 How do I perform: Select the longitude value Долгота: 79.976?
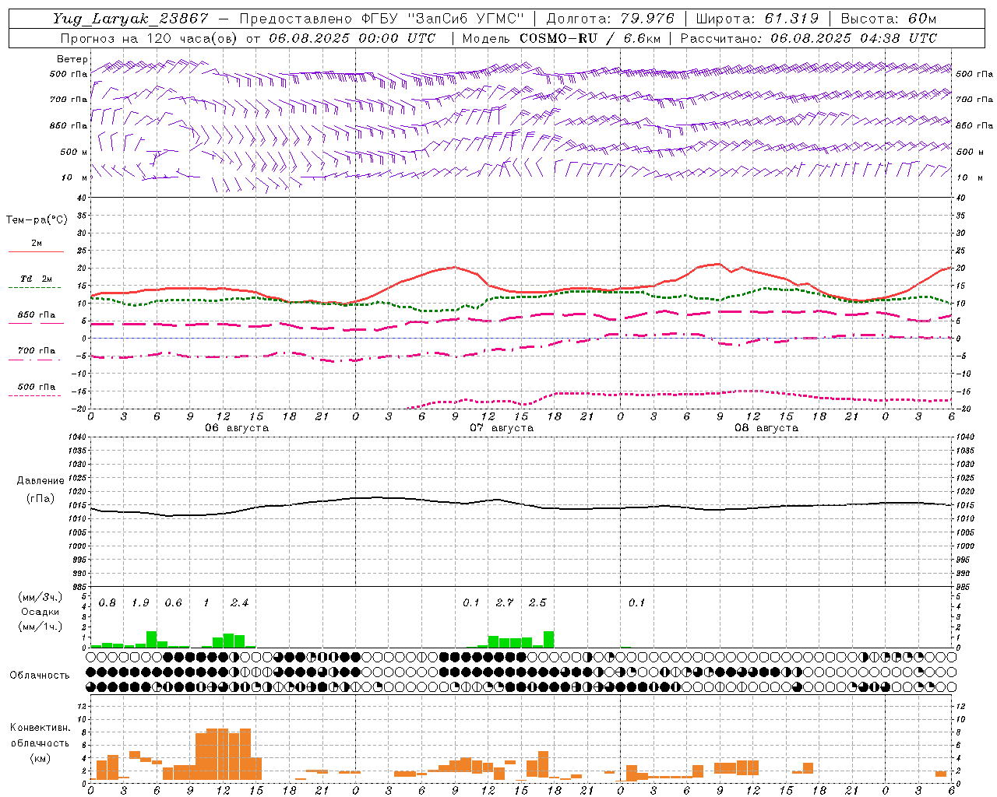tap(610, 19)
